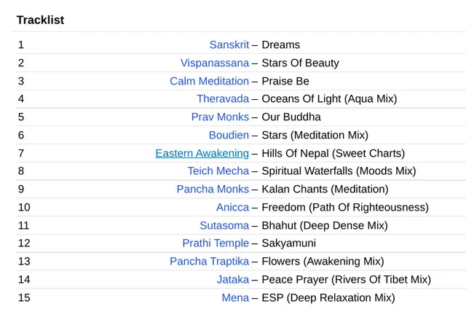The height and width of the screenshot is (317, 466).
Task: Click the Anicca artist link
Action: pos(232,208)
